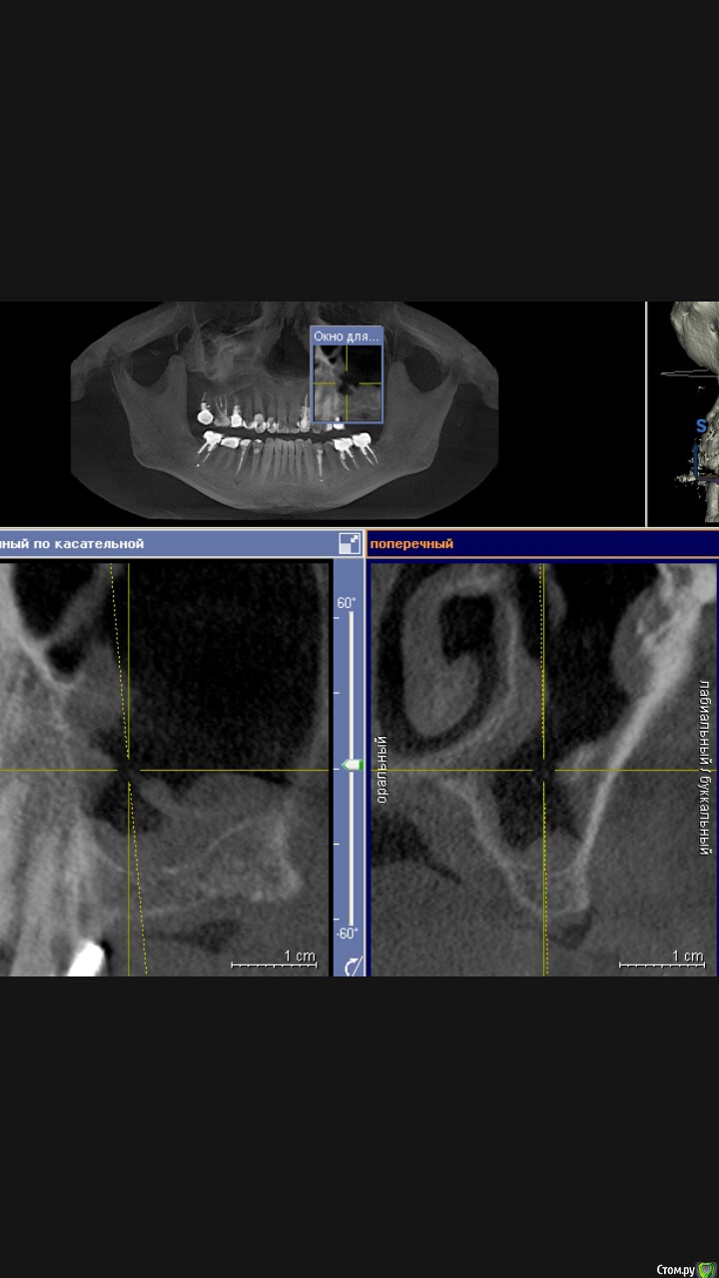Select the blue S marker in 3D view
Screen dimensions: 719x1278
pos(701,426)
